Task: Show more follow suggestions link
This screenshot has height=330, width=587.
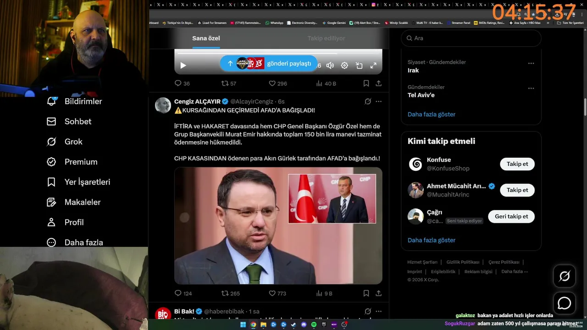Action: (x=431, y=240)
